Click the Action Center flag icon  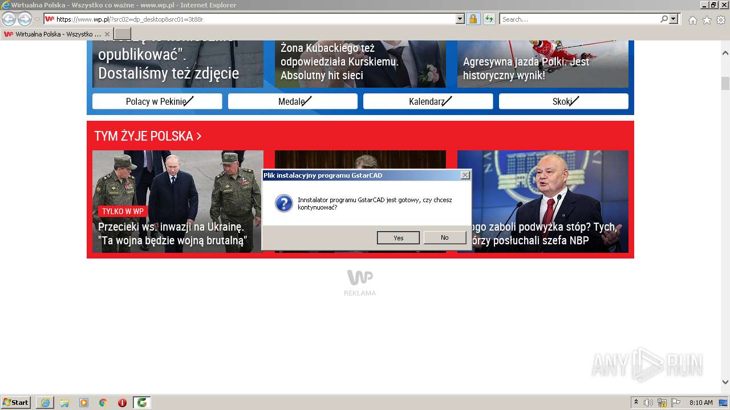click(x=676, y=403)
